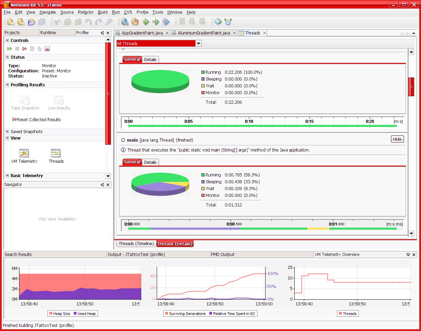Open the File menu
Image resolution: width=421 pixels, height=331 pixels.
7,12
